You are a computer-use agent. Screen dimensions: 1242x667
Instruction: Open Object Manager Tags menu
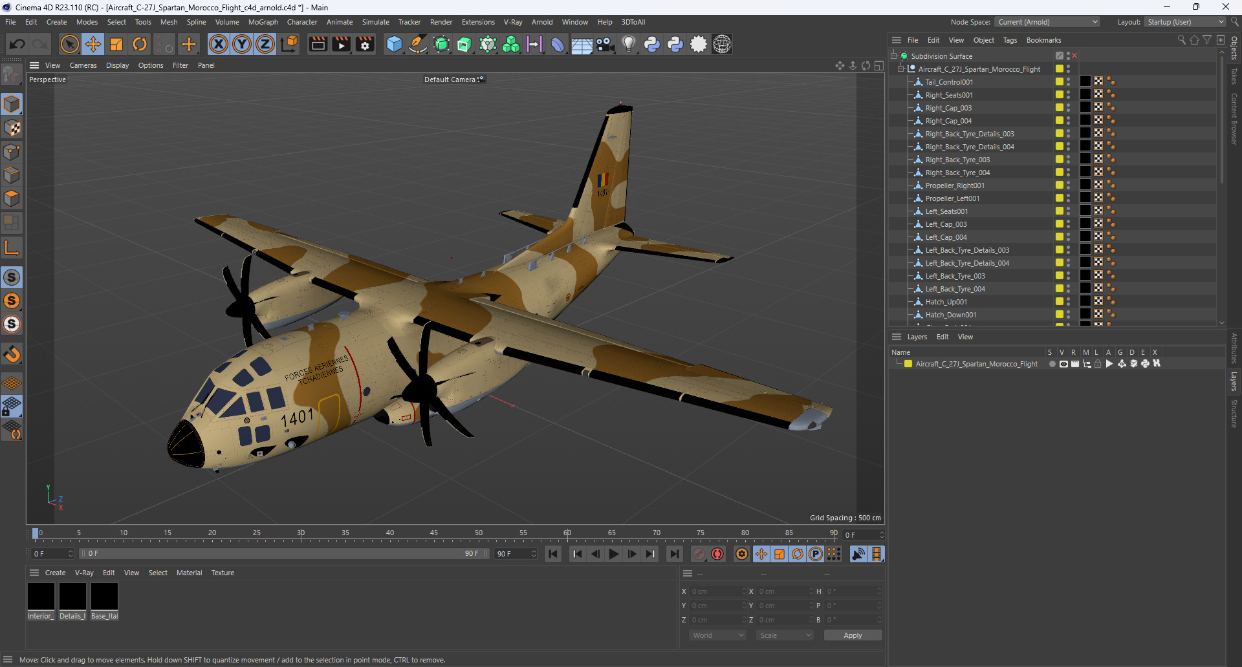(1010, 40)
